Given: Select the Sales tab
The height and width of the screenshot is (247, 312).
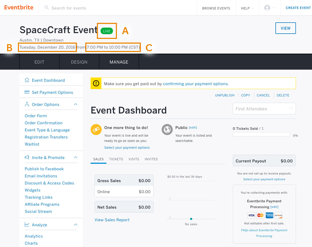Looking at the screenshot, I should point(98,159).
